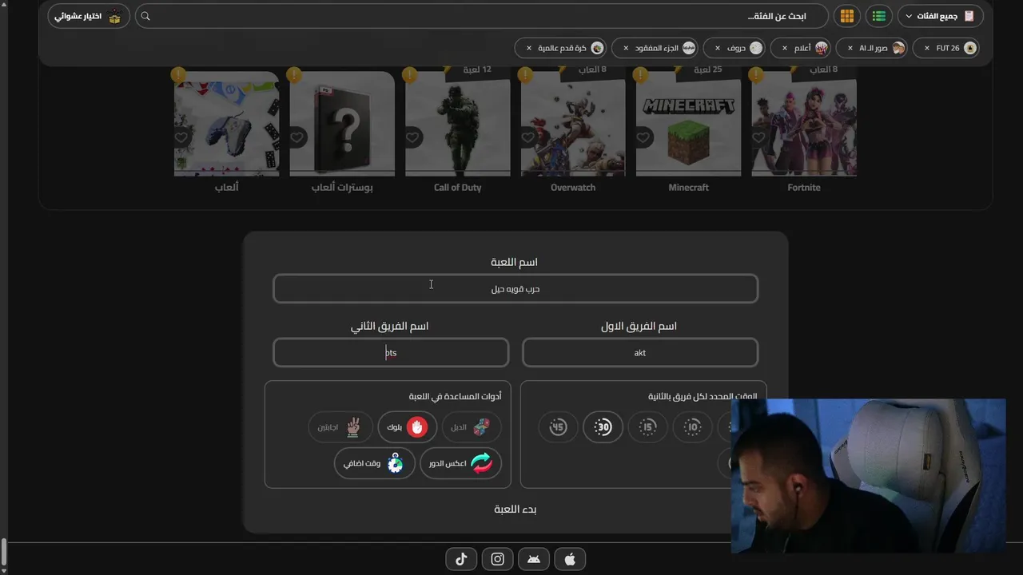This screenshot has height=575, width=1023.
Task: Remove the حروف filter chip
Action: (718, 48)
